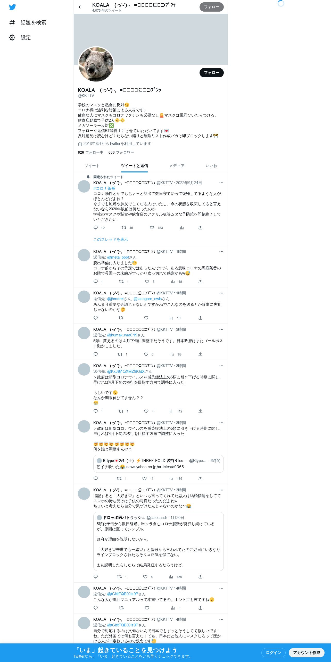Viewport: 331px width, 662px height.
Task: Click the back arrow at top
Action: (80, 7)
